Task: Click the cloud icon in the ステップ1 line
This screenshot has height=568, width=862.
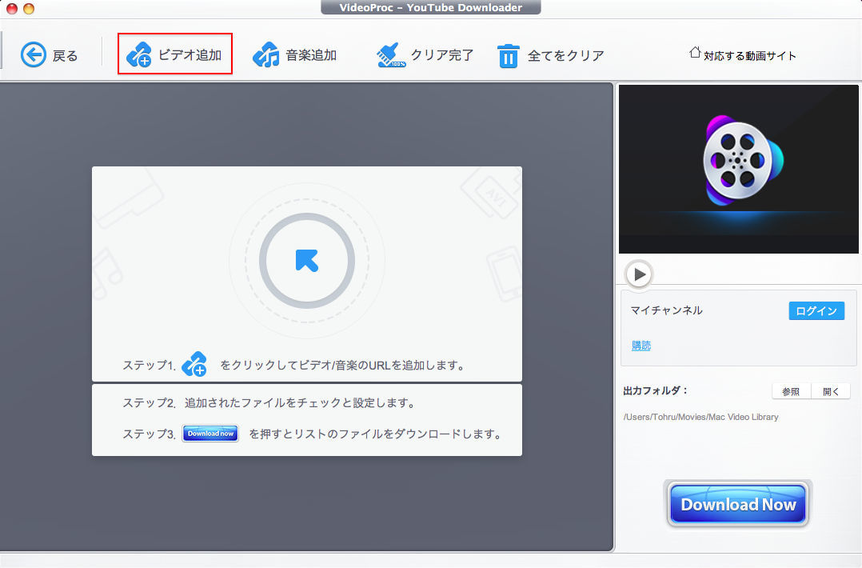Action: click(x=194, y=364)
